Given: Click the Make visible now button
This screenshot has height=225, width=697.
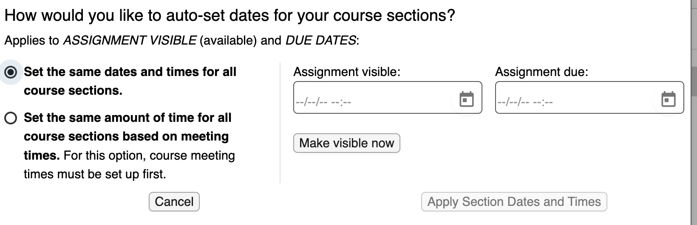Looking at the screenshot, I should pos(347,143).
